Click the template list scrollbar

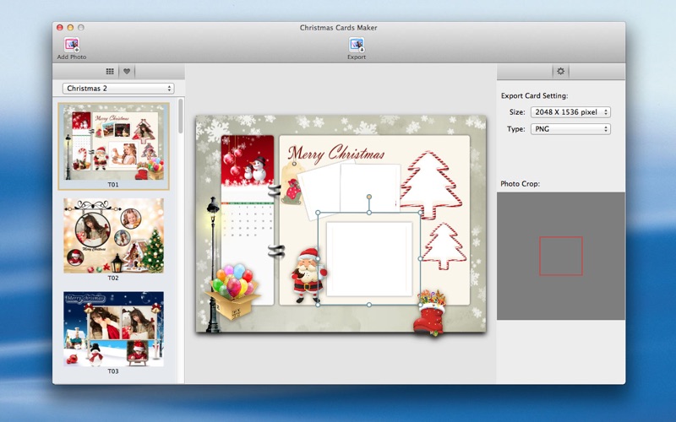(x=181, y=116)
